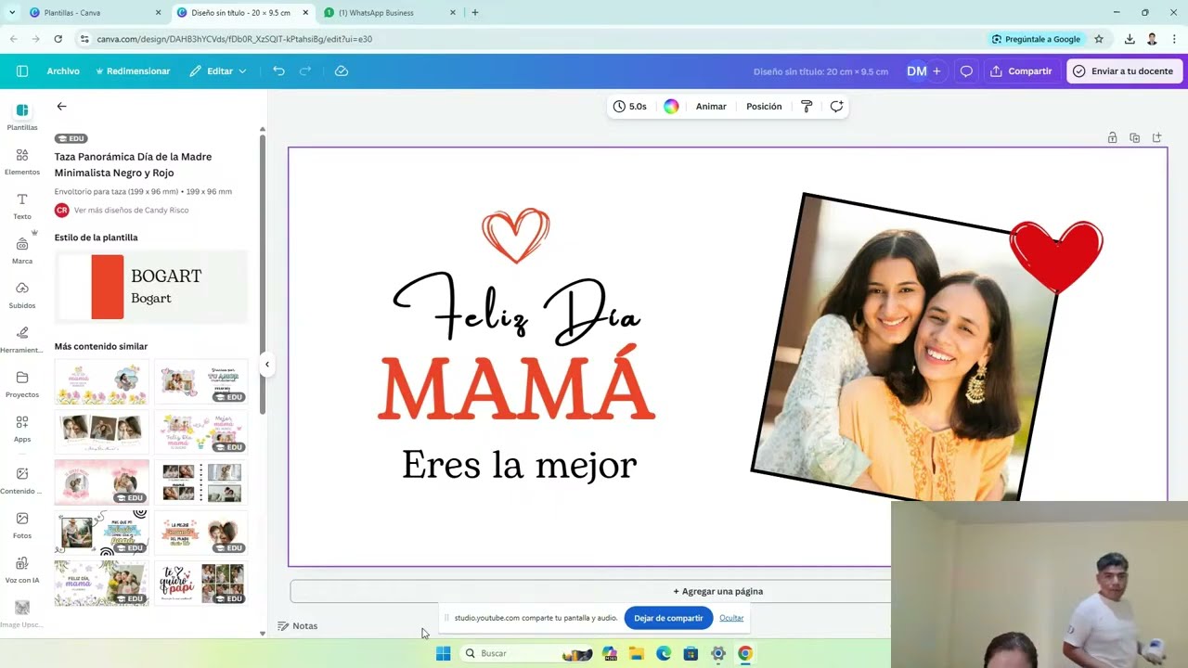Open the Archivo menu
1188x668 pixels.
[63, 71]
